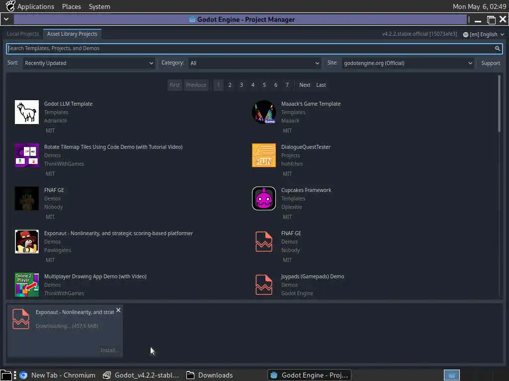Open the GNOME foot Applications icon
The width and height of the screenshot is (509, 381).
point(10,6)
